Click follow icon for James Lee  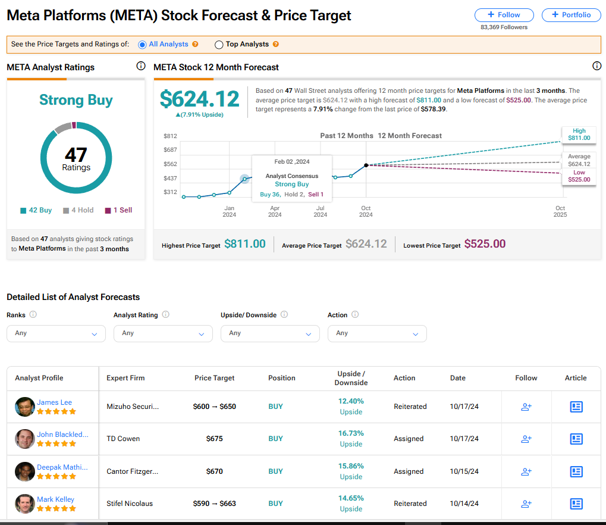526,407
